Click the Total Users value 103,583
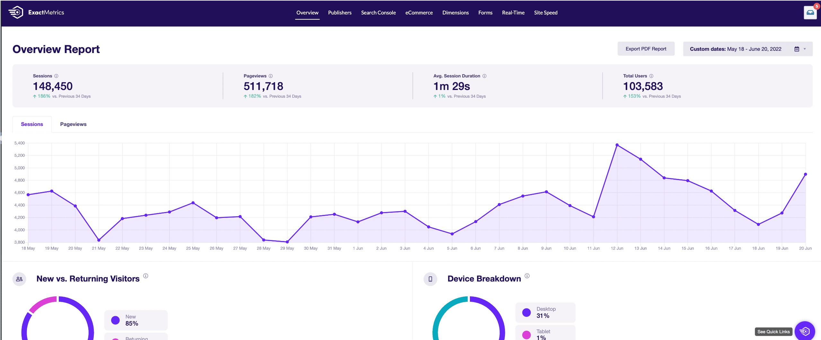 (643, 86)
